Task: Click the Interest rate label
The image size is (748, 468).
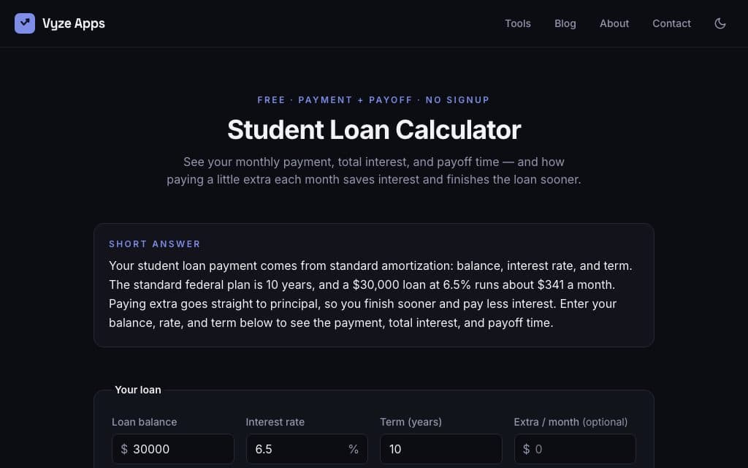Action: (x=275, y=422)
